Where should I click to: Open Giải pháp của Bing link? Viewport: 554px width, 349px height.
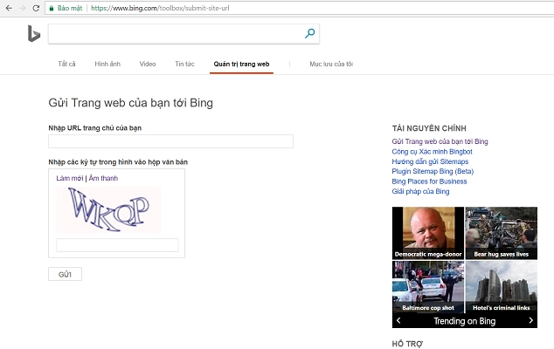420,191
